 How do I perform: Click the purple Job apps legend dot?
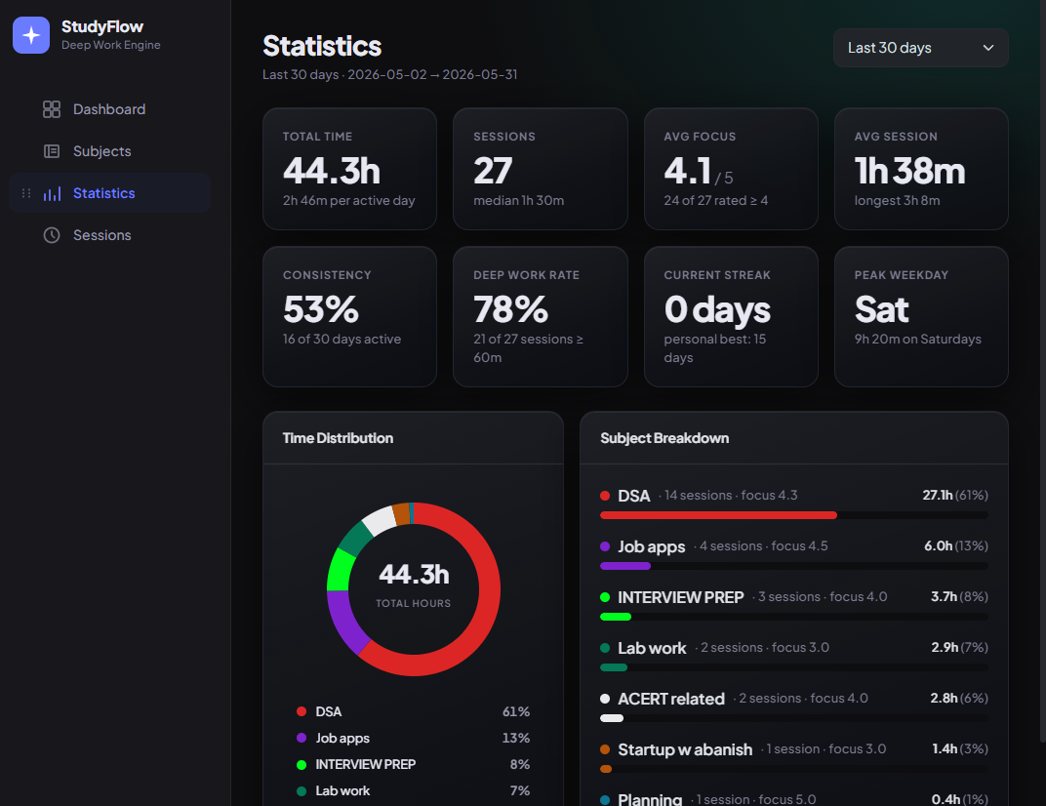[x=302, y=738]
